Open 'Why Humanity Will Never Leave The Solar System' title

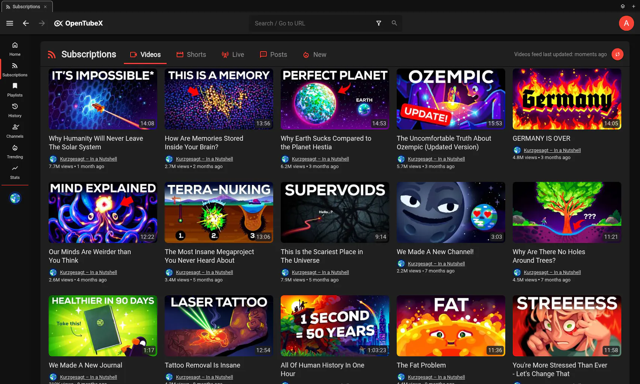click(x=96, y=143)
